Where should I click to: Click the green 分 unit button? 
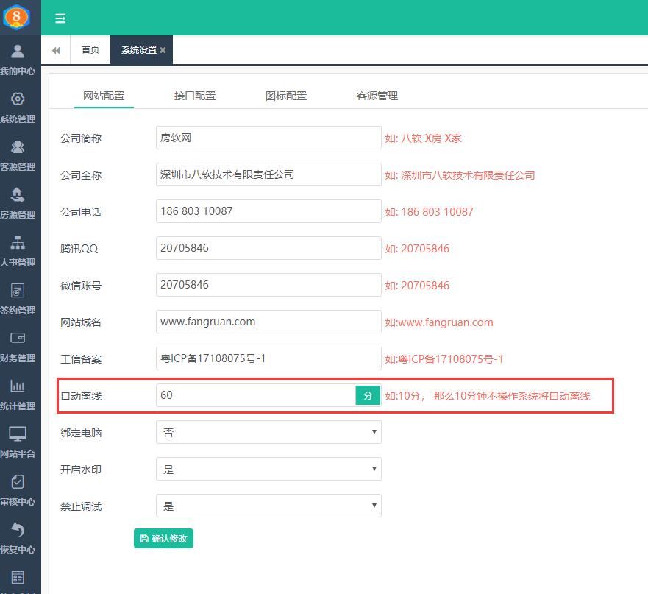pos(368,396)
